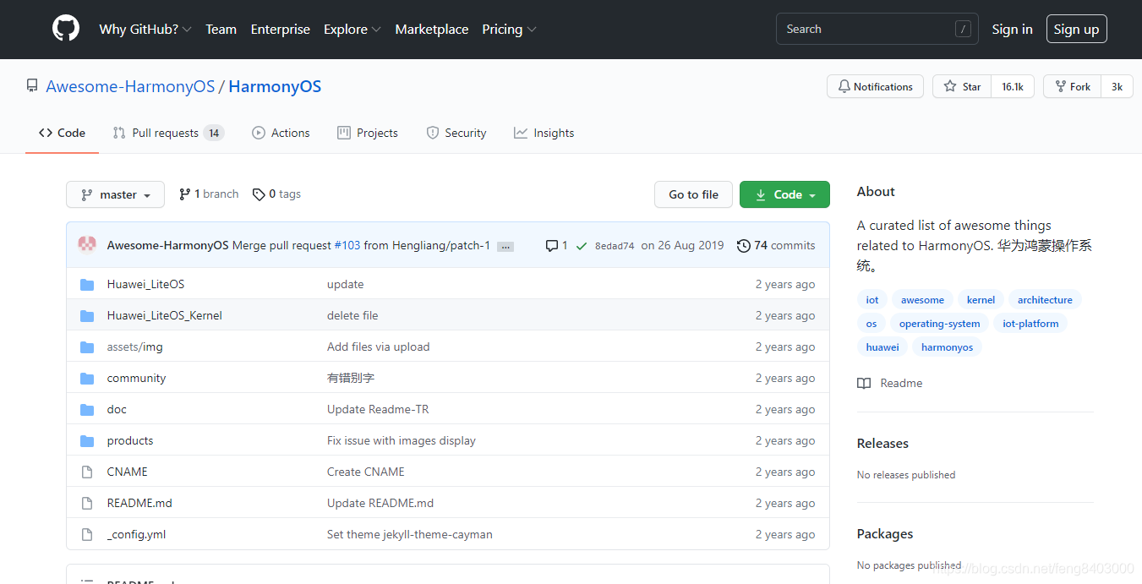Image resolution: width=1142 pixels, height=584 pixels.
Task: Click the products folder icon
Action: pos(87,441)
